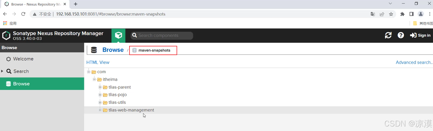Open the apps bookmark shortcut
The image size is (433, 131).
pyautogui.click(x=10, y=23)
